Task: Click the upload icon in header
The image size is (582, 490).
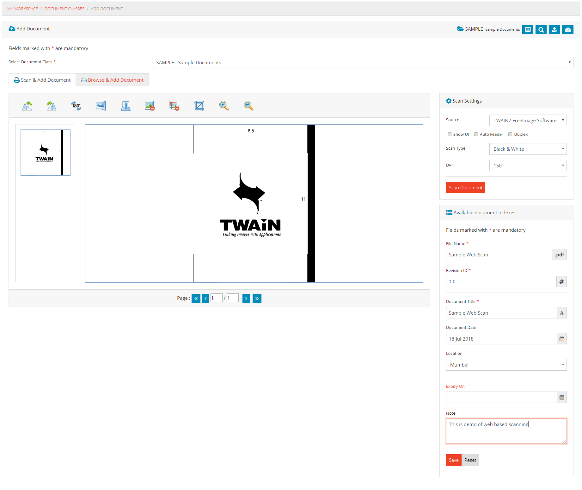Action: tap(554, 29)
